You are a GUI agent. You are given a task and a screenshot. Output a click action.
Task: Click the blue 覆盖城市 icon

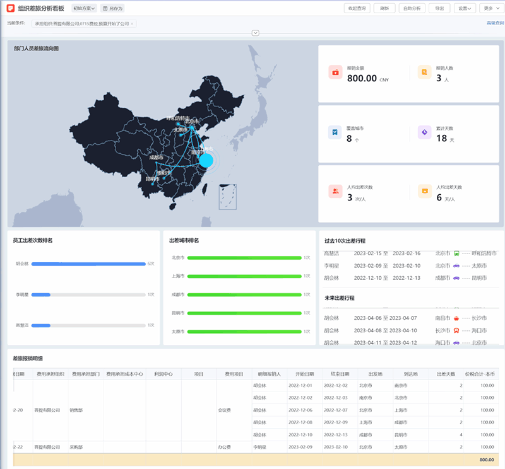click(335, 132)
